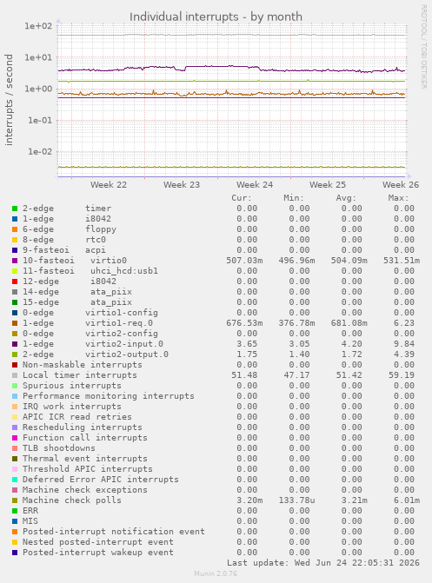Click the 'Week 22' x-axis label

tap(109, 184)
